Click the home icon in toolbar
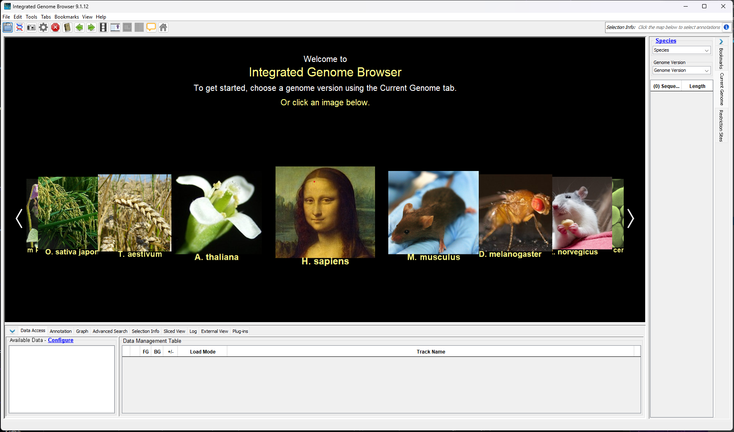 coord(163,28)
